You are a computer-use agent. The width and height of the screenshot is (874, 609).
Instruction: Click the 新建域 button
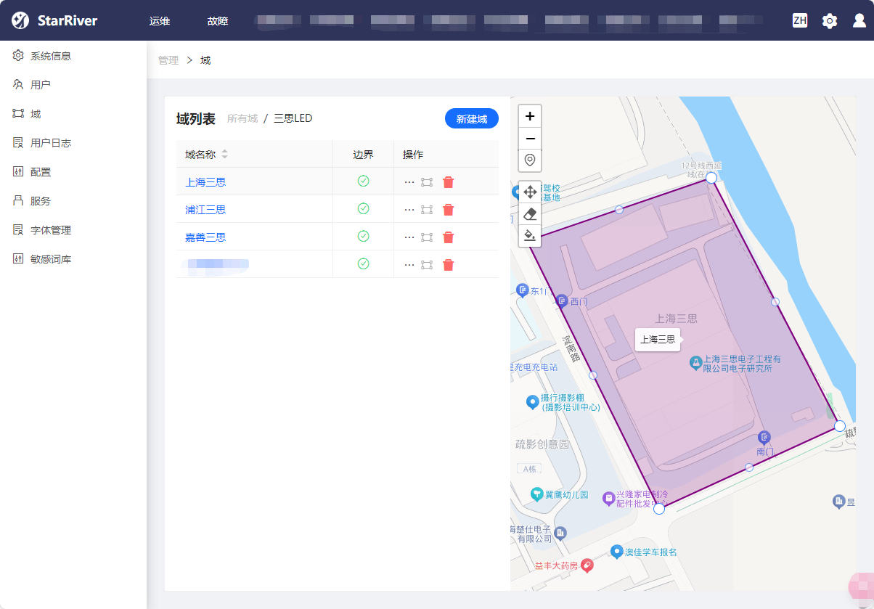point(472,118)
